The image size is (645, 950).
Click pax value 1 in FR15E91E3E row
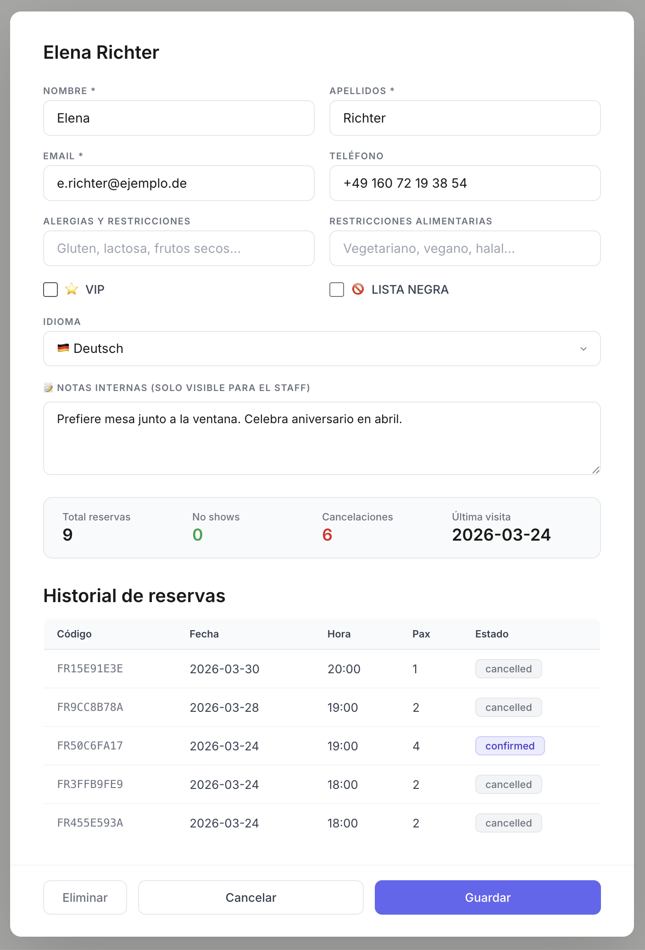[x=415, y=669]
